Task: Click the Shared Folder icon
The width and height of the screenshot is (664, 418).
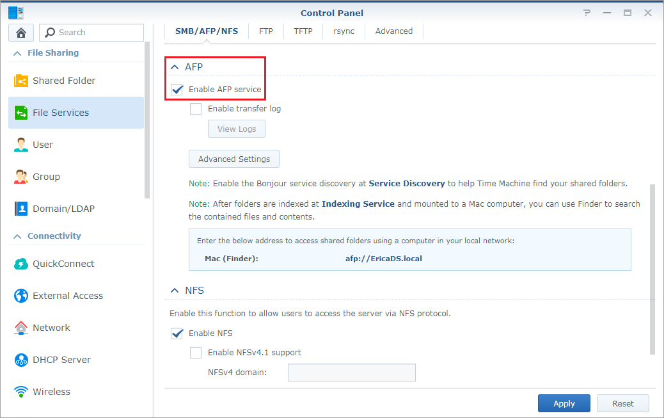Action: click(20, 81)
